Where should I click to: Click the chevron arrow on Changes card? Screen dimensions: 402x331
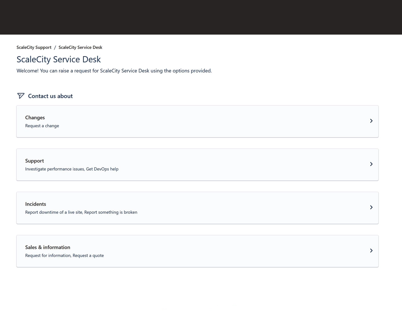point(371,121)
